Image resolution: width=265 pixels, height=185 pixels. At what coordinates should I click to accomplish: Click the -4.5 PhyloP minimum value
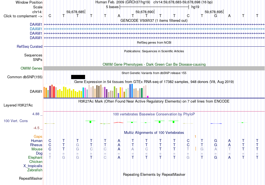(x=36, y=128)
